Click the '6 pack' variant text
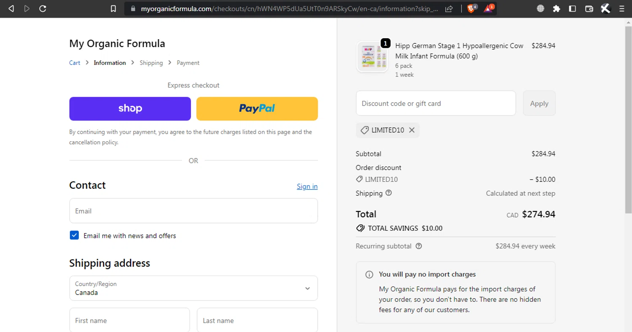 (404, 66)
